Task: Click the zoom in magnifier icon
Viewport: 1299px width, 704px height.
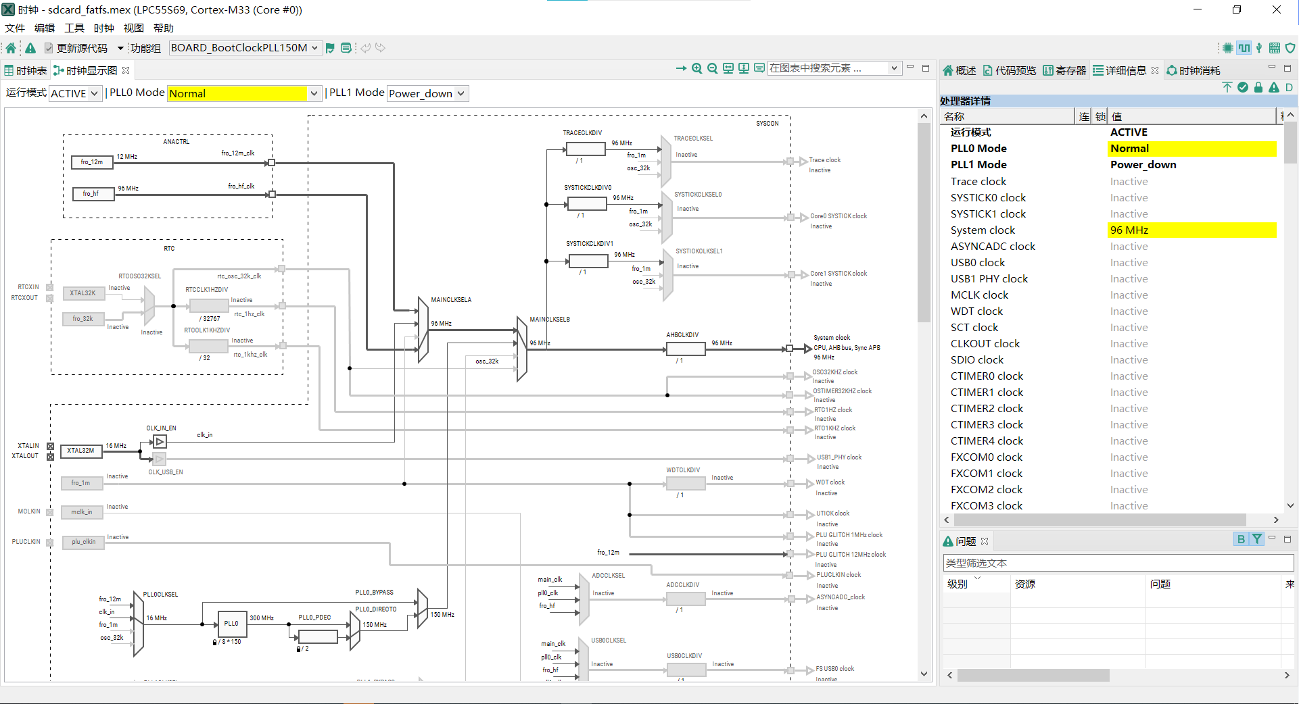Action: point(697,68)
